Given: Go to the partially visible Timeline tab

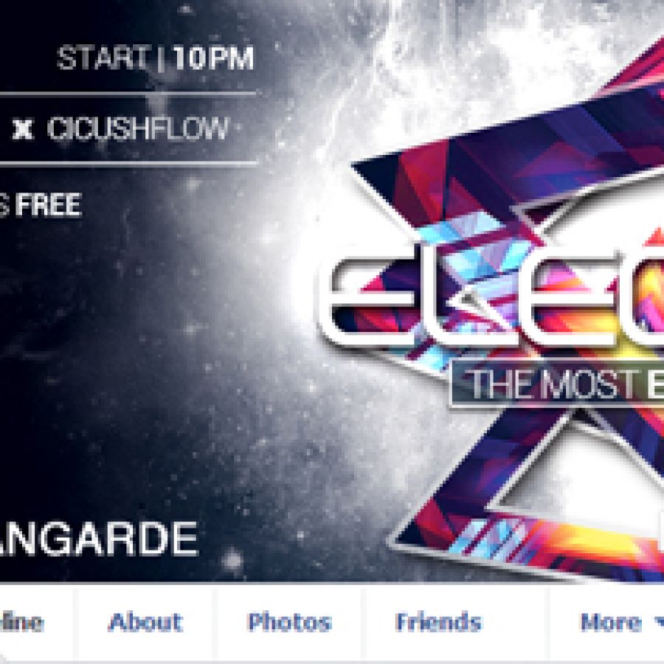Looking at the screenshot, I should [22, 622].
